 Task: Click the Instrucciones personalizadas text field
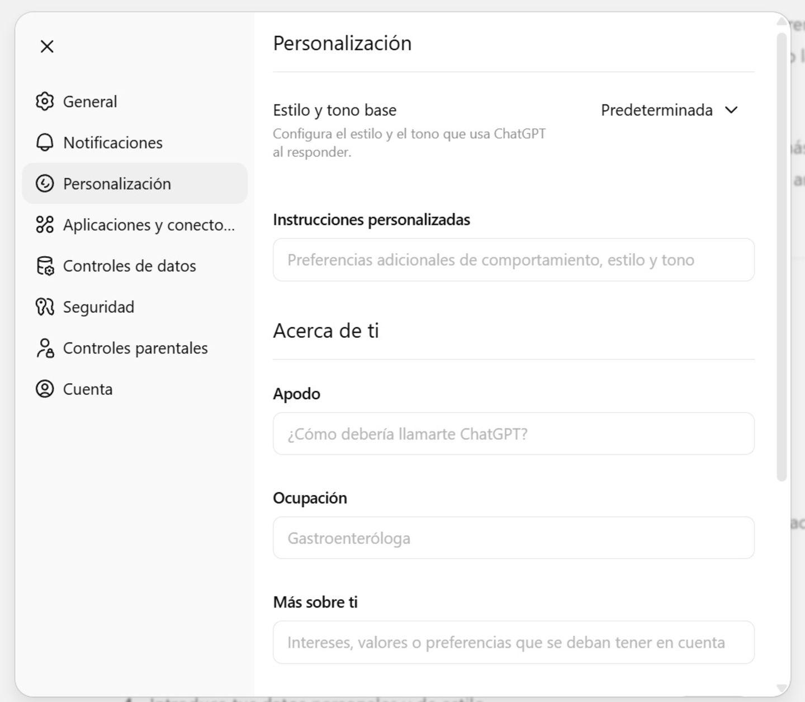click(514, 260)
